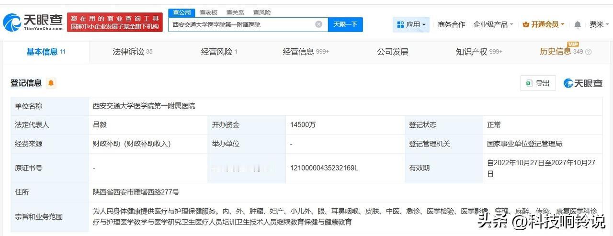Image resolution: width=613 pixels, height=236 pixels.
Task: Open the 基本信息 tab
Action: point(46,52)
